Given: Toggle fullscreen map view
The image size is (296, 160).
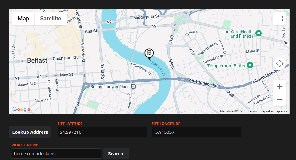Looking at the screenshot, I should 280,19.
